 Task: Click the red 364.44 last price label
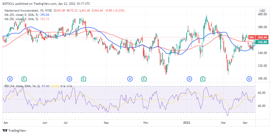point(262,37)
